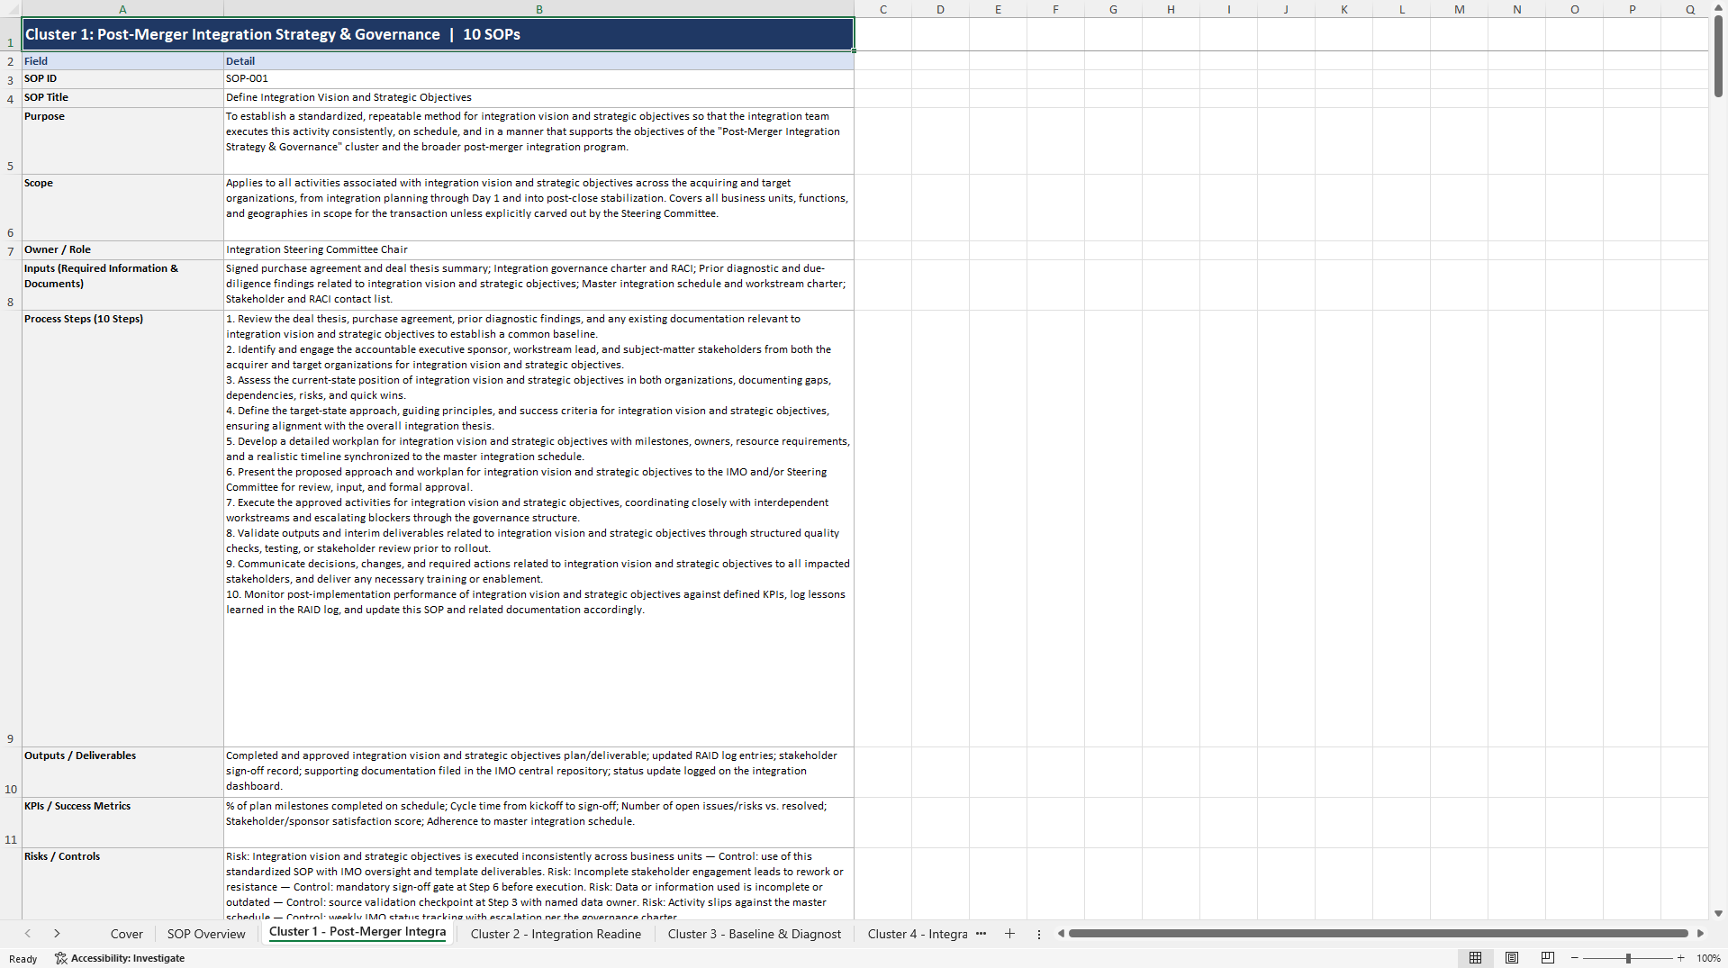
Task: Select 'Define Integration Vision and Strategic Objectives' cell
Action: [x=538, y=98]
